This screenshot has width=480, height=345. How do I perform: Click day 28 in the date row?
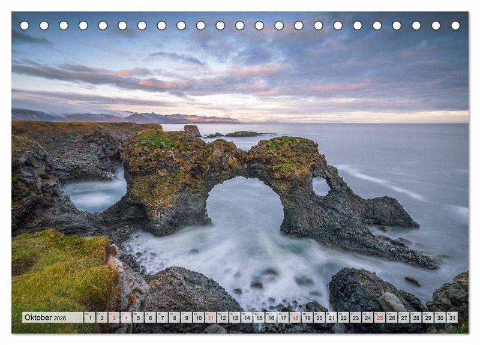coord(416,318)
